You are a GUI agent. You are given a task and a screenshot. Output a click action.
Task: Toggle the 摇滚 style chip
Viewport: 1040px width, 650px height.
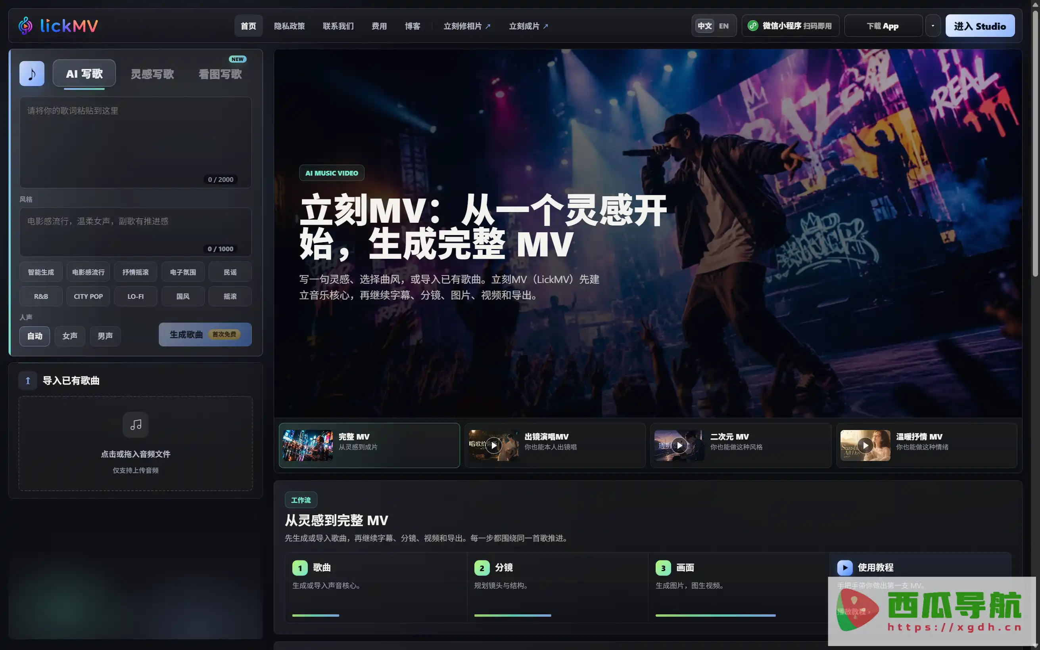pyautogui.click(x=230, y=296)
